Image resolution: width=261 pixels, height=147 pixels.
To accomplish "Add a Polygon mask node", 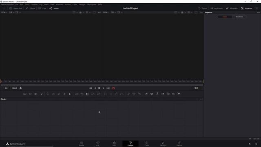I will [x=116, y=94].
